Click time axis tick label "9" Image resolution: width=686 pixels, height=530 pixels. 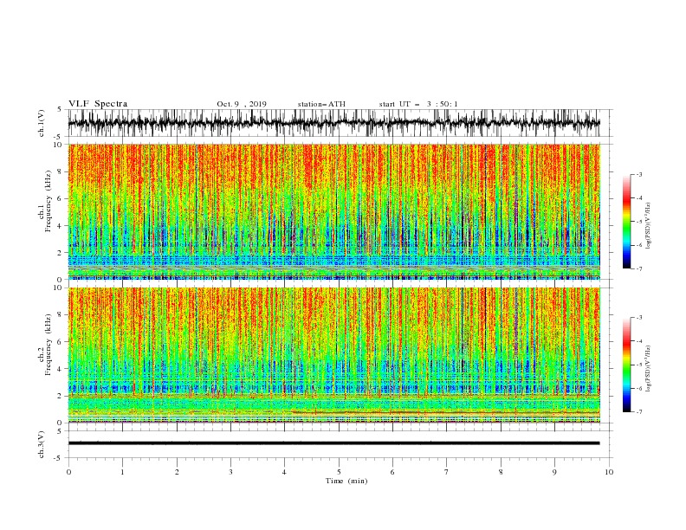pos(554,472)
